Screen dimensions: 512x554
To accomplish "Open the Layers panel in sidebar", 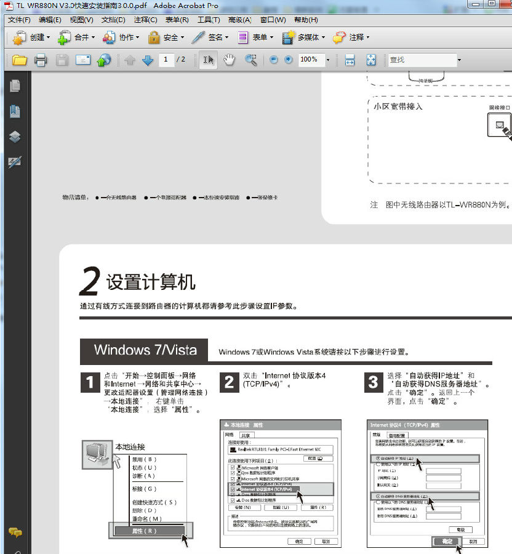I will coord(15,137).
